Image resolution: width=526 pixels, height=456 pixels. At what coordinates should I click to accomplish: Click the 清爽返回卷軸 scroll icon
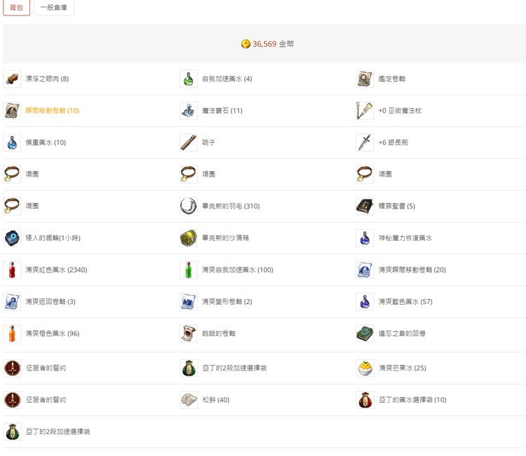[12, 302]
